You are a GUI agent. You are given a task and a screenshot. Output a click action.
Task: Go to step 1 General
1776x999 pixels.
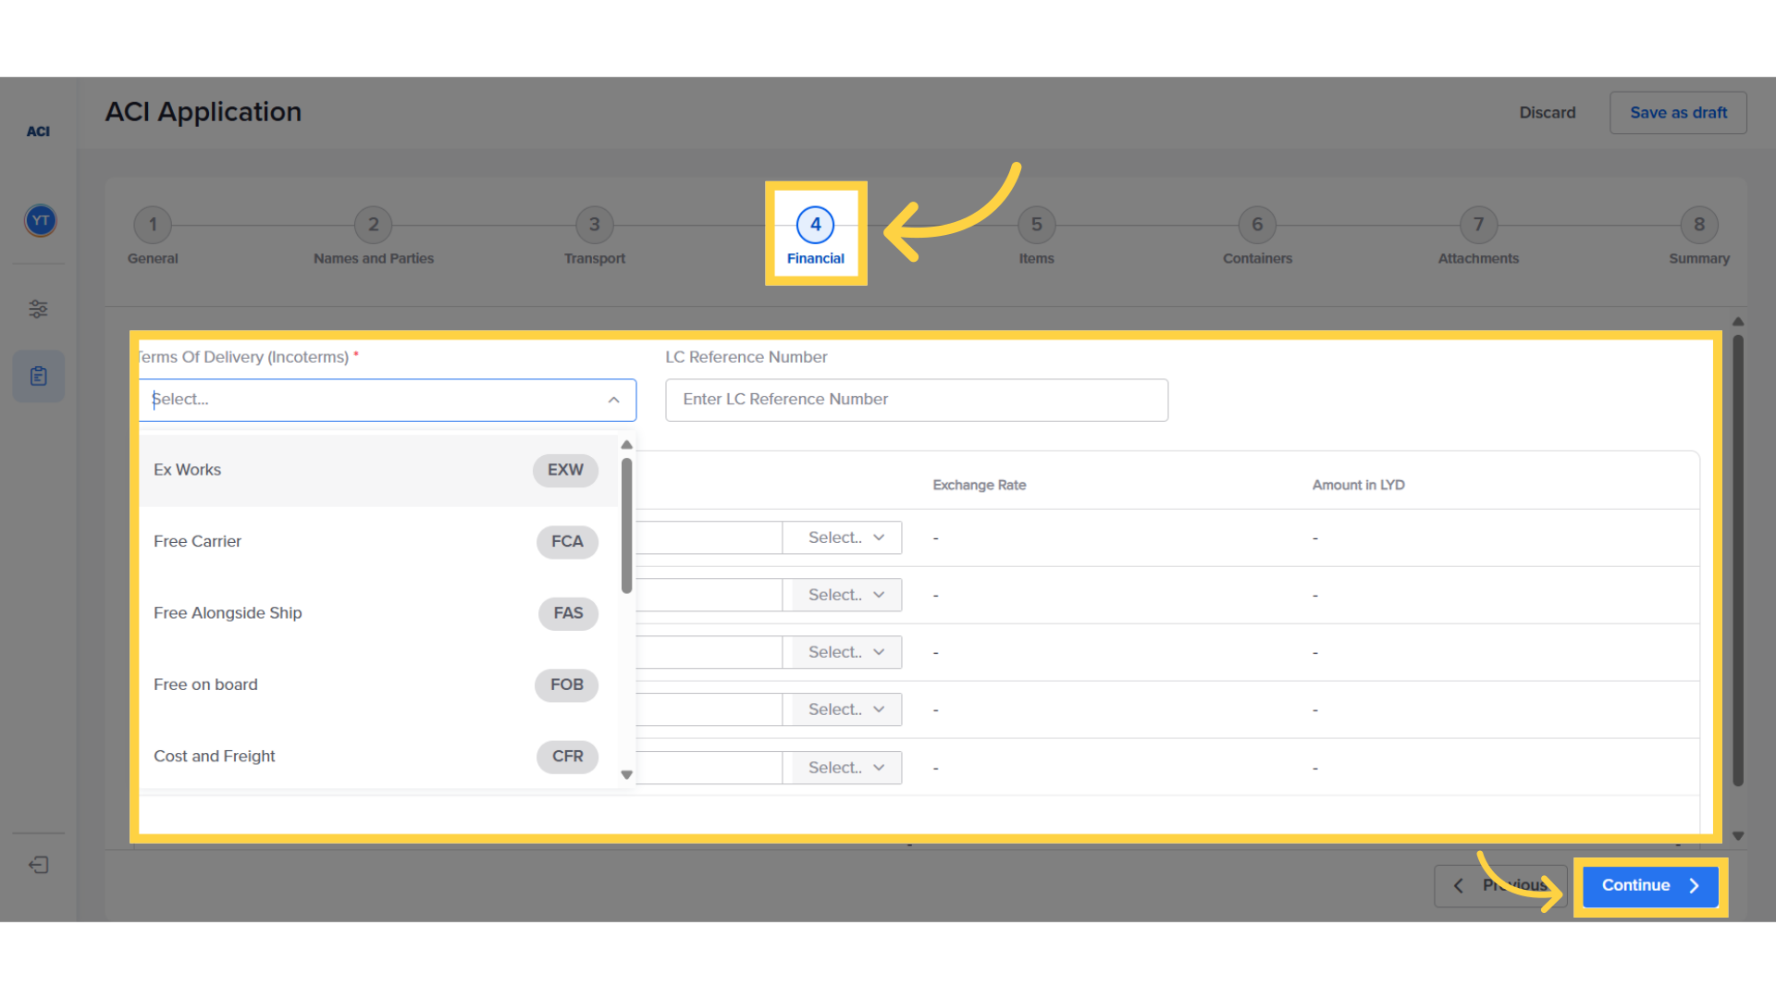pos(153,225)
